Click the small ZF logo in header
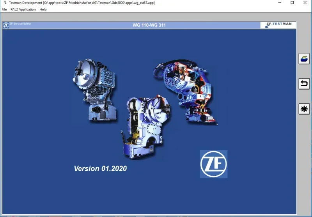Viewport: 312px width, 217px height. coord(6,25)
